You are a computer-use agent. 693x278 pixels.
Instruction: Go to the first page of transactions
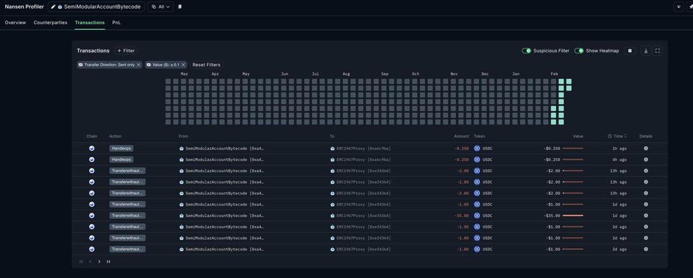[x=81, y=261]
